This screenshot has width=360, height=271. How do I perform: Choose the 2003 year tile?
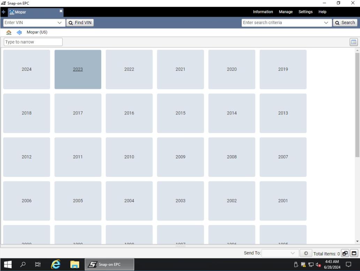click(181, 201)
